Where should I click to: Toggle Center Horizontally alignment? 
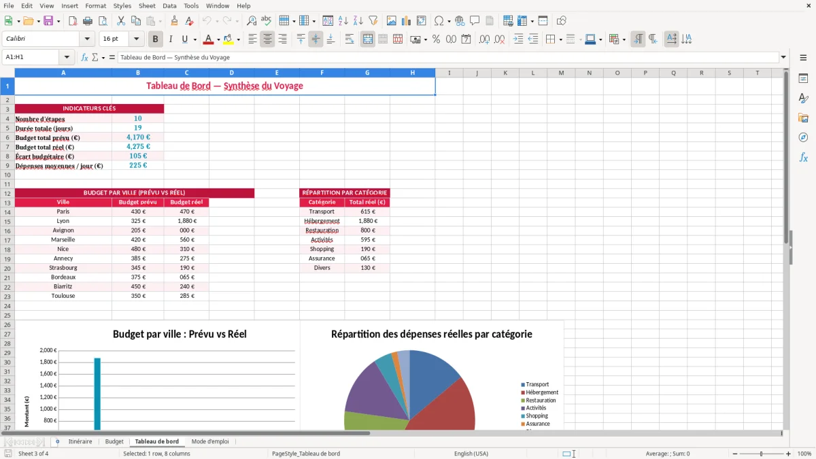point(267,39)
